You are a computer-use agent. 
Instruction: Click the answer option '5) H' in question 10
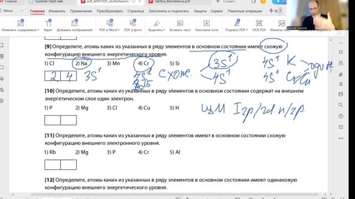coord(174,108)
